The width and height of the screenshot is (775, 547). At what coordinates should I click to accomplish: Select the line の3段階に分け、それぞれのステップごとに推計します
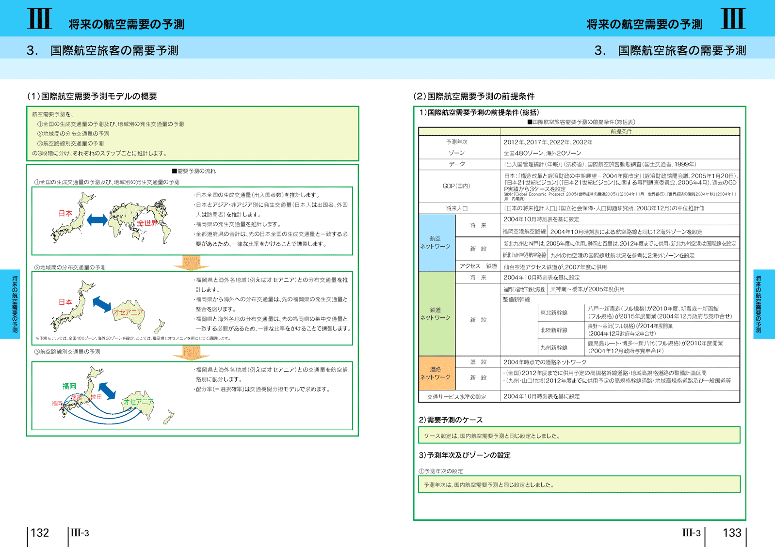100,153
